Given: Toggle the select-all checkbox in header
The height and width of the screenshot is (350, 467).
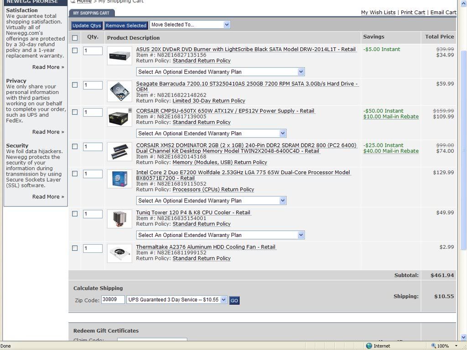Looking at the screenshot, I should point(75,38).
